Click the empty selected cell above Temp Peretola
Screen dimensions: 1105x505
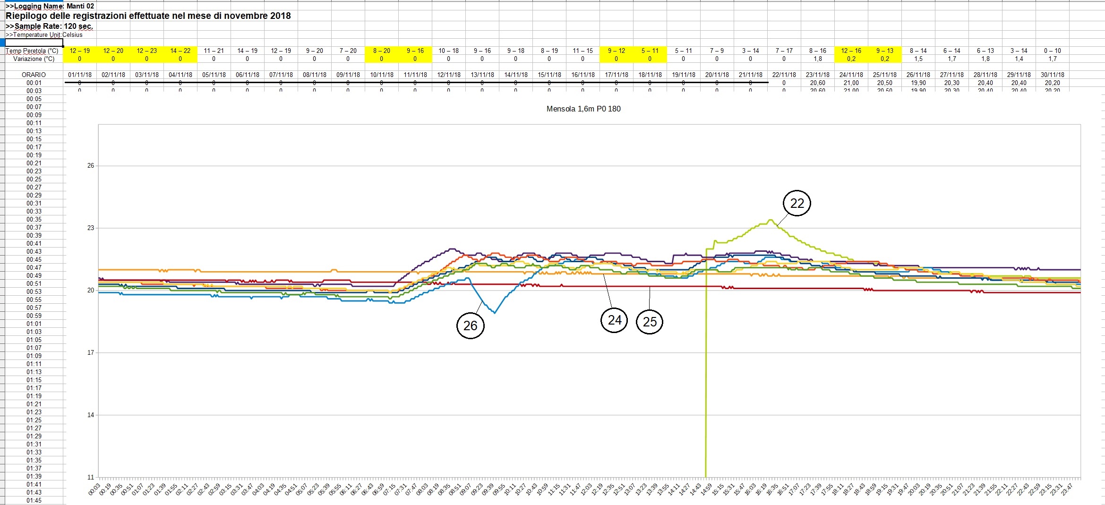point(34,43)
